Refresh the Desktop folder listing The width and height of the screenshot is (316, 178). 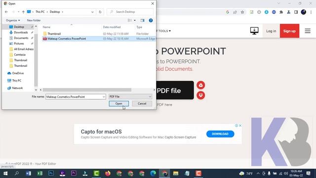pyautogui.click(x=100, y=12)
